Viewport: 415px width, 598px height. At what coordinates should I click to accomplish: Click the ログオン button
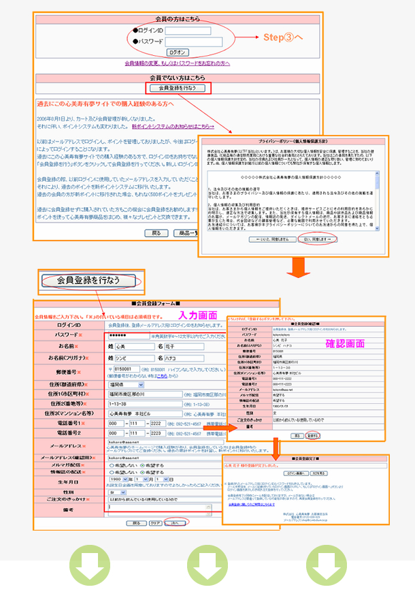pyautogui.click(x=178, y=52)
